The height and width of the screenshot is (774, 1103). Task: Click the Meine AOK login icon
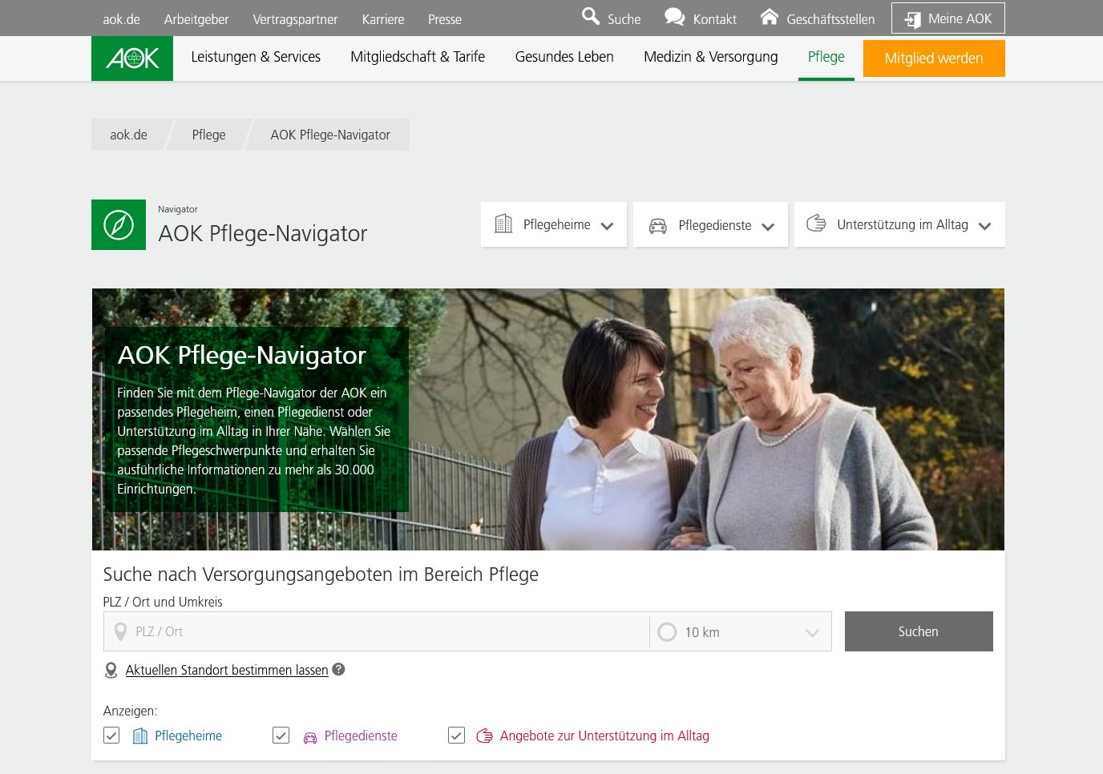point(912,19)
